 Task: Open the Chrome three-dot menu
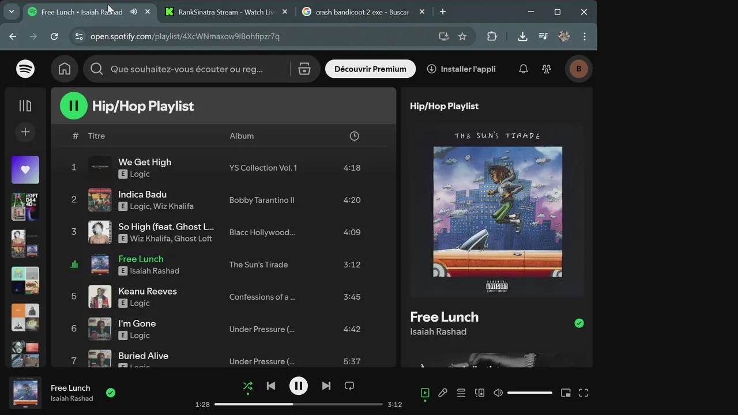pos(585,36)
